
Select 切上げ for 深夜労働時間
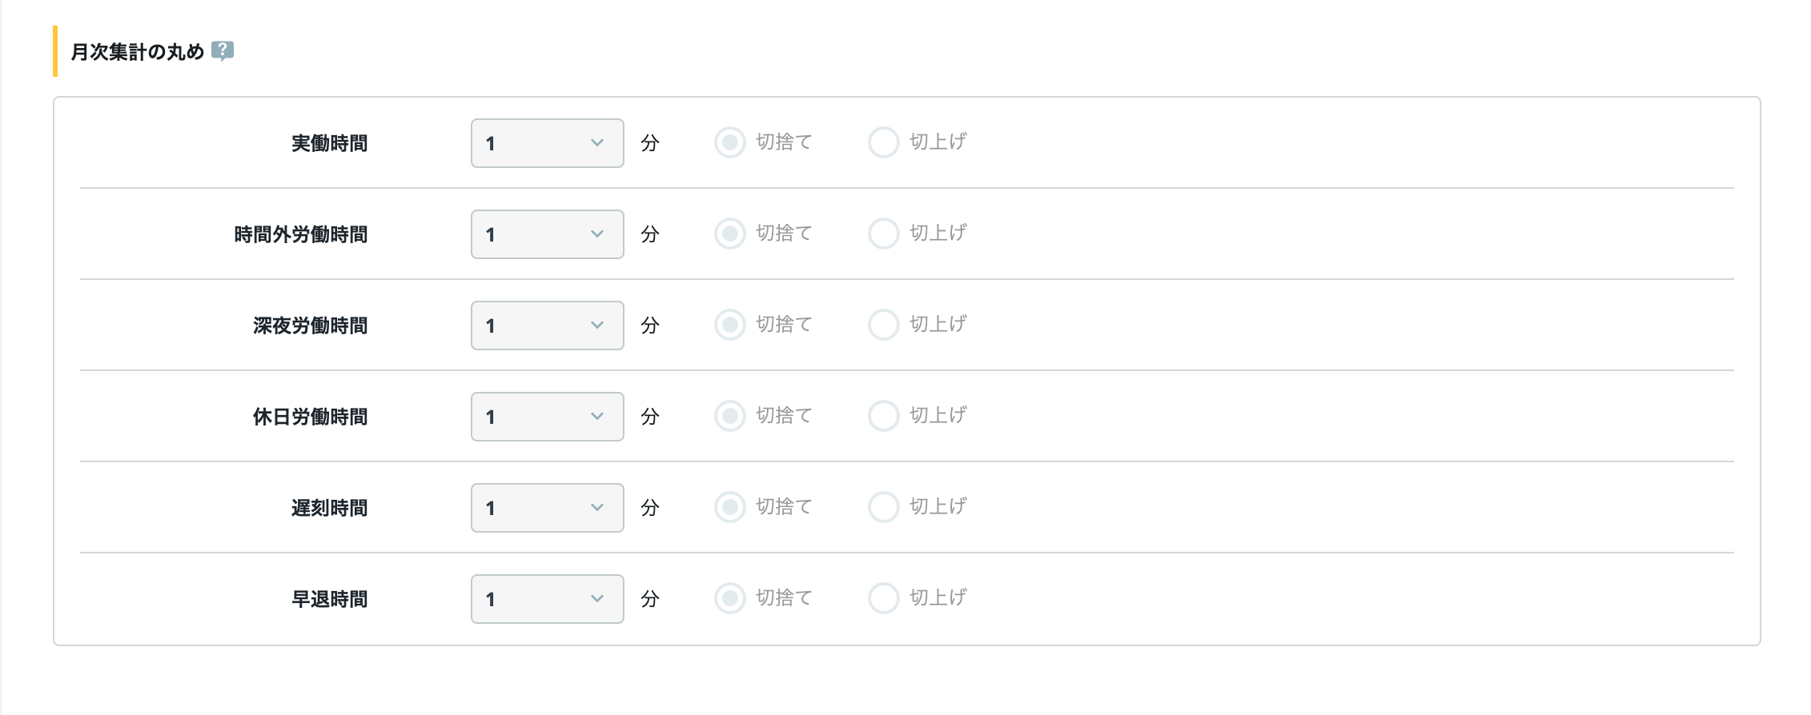[884, 325]
